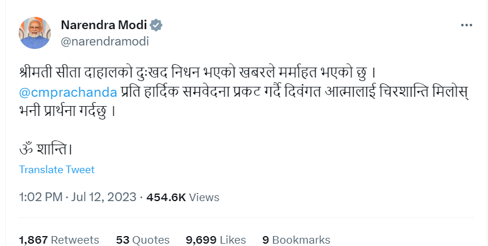Click the 9 Bookmarks count
The image size is (488, 246).
click(296, 240)
